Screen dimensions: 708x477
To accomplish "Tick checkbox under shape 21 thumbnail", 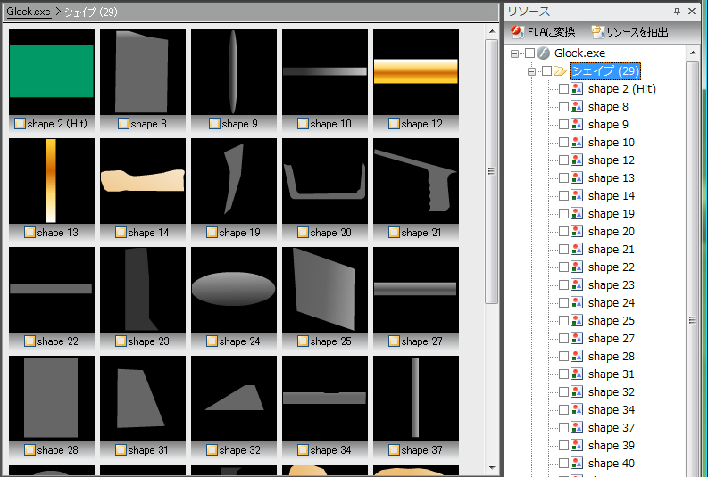I will 394,232.
